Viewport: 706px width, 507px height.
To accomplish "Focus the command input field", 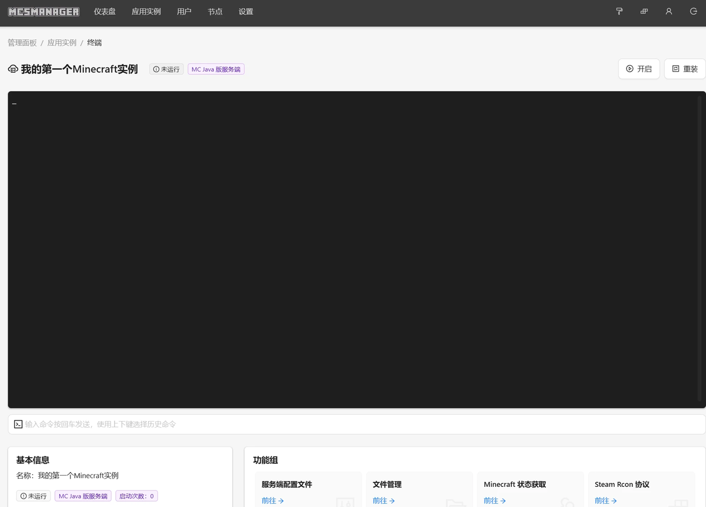I will 357,424.
